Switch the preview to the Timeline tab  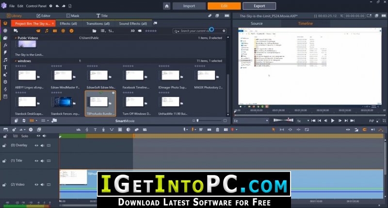tap(306, 23)
